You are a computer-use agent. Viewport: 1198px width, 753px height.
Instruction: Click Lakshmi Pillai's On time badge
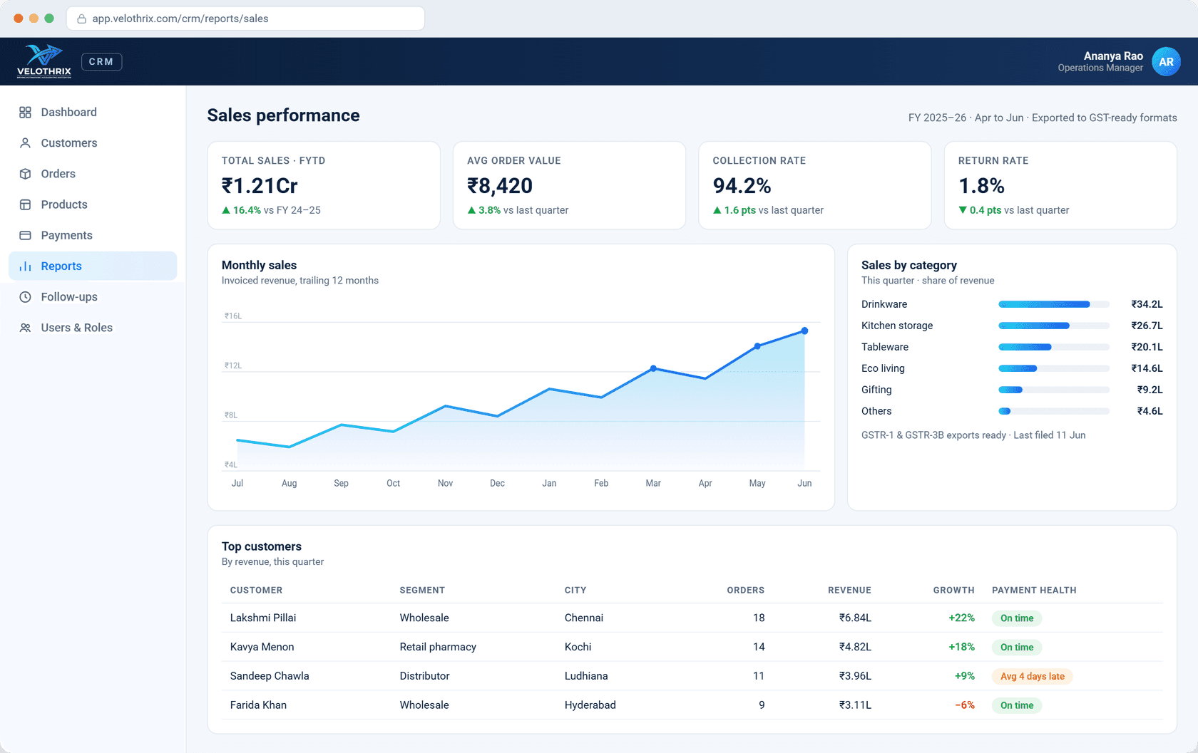pos(1017,618)
